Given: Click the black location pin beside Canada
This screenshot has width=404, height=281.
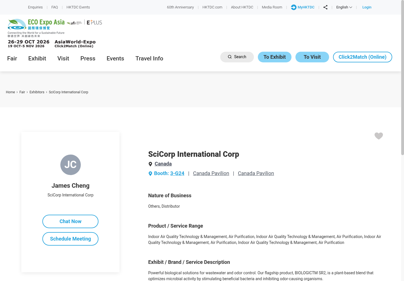Looking at the screenshot, I should coord(150,164).
